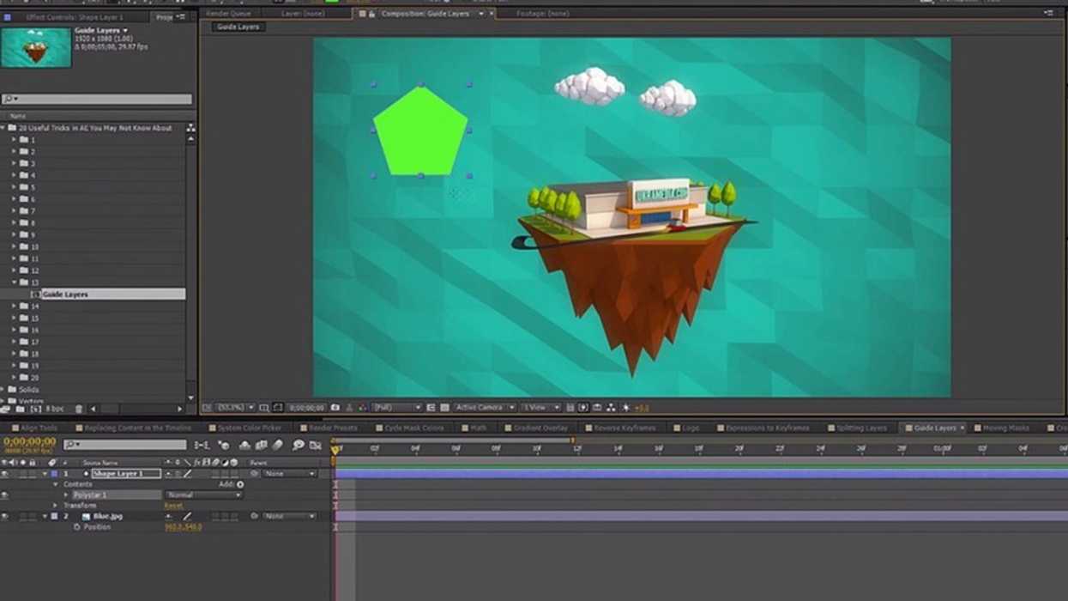This screenshot has height=601, width=1068.
Task: Expand folder 14 in Project panel
Action: click(15, 307)
